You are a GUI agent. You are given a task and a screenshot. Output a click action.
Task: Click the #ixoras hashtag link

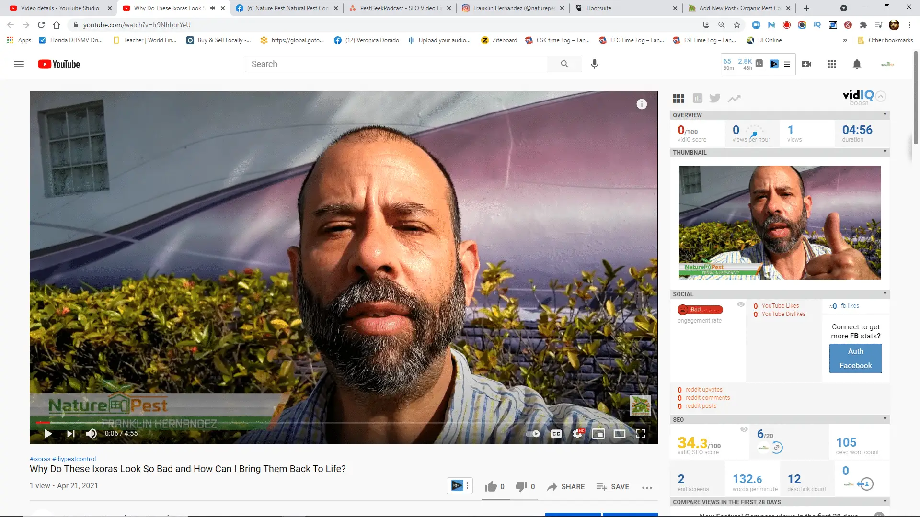pos(40,459)
